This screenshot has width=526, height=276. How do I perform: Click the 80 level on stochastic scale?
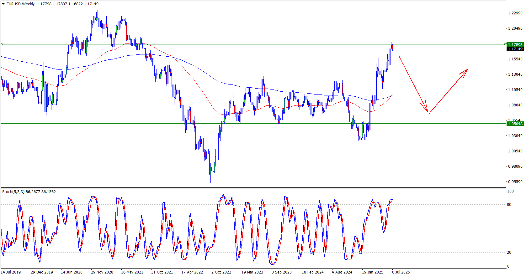pos(509,205)
